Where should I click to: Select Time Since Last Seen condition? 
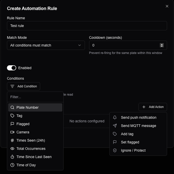34,157
